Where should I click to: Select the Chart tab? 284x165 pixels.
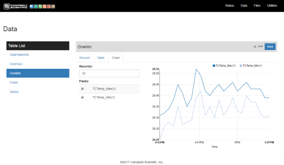click(x=115, y=58)
